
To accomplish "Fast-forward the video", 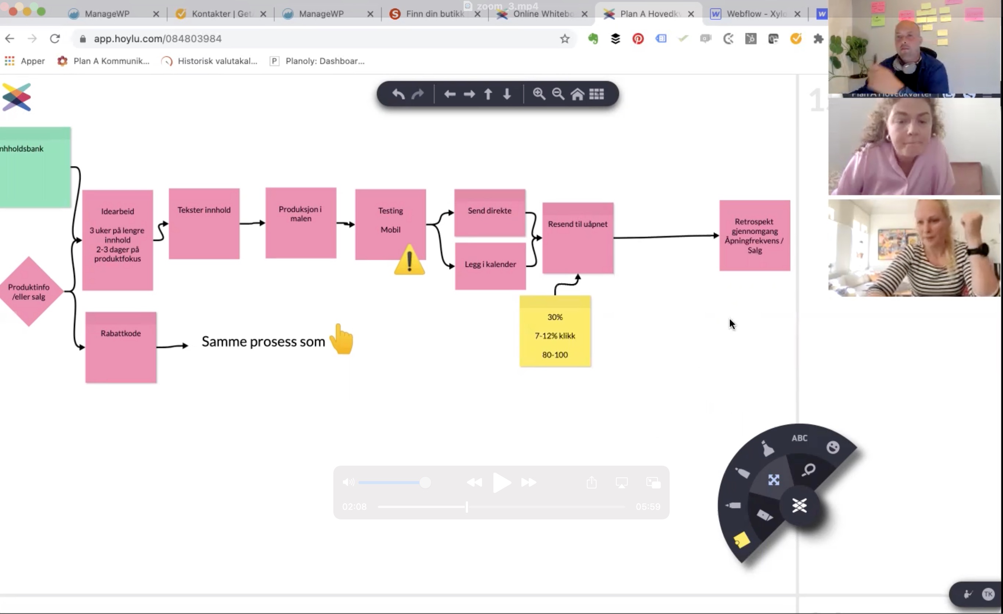I will click(x=529, y=483).
